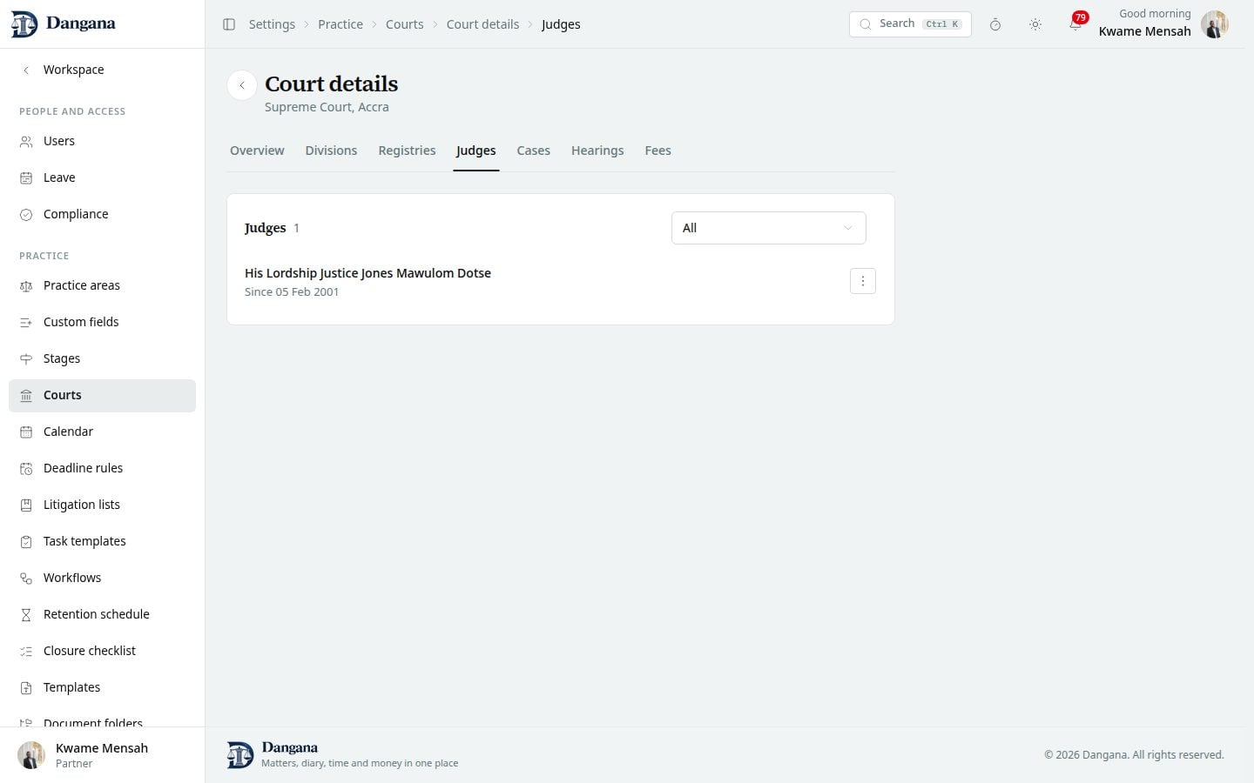Click the Custom fields icon
Screen dimensions: 1254x783
click(x=26, y=322)
